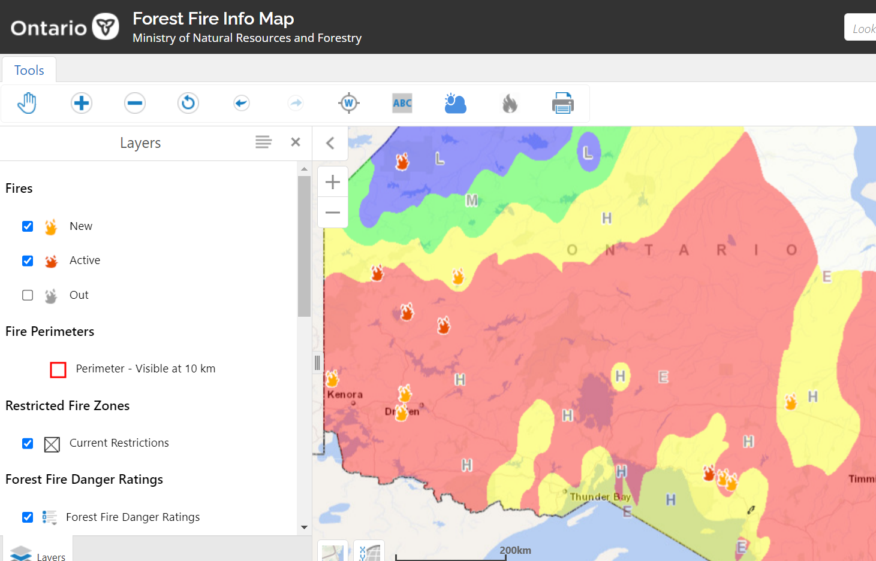876x561 pixels.
Task: Click the panel resize handle grip
Action: click(x=317, y=362)
